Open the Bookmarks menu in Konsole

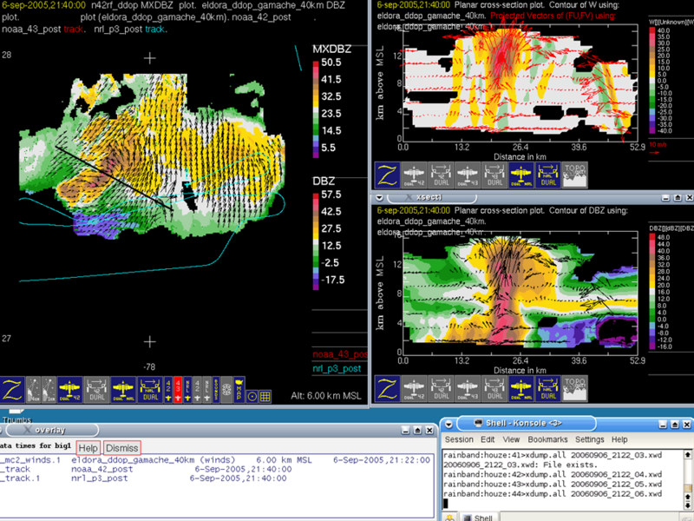pos(547,439)
